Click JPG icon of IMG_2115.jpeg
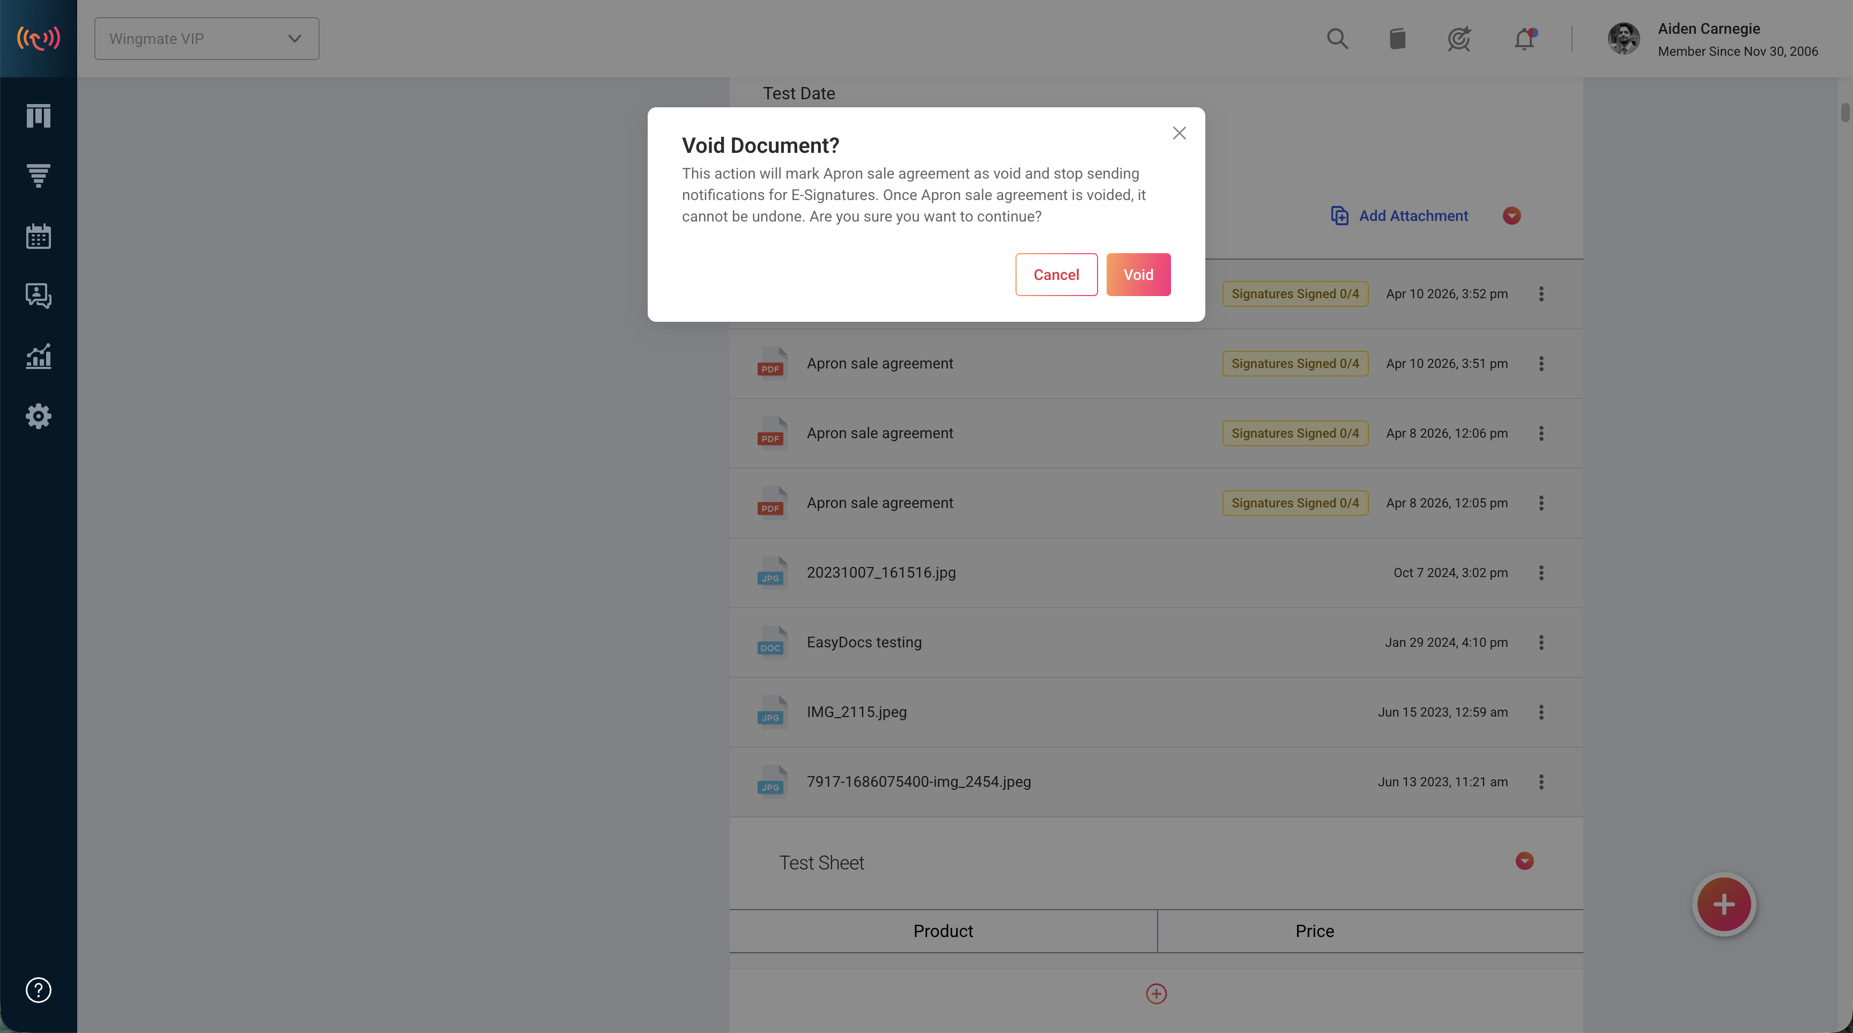The height and width of the screenshot is (1033, 1853). coord(772,711)
